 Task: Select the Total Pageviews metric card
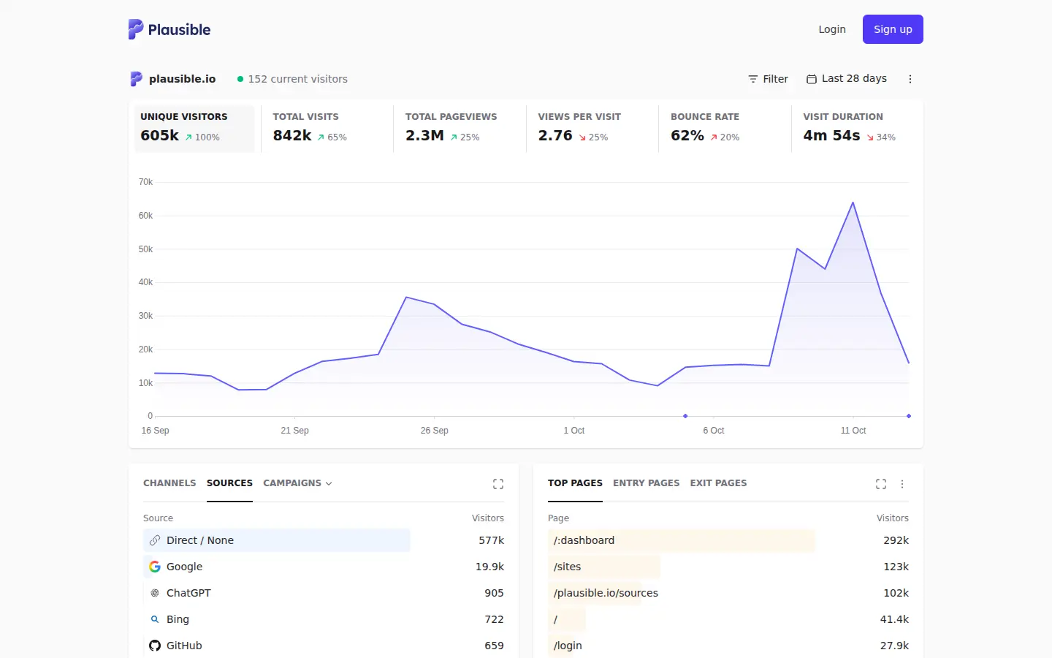pos(460,129)
